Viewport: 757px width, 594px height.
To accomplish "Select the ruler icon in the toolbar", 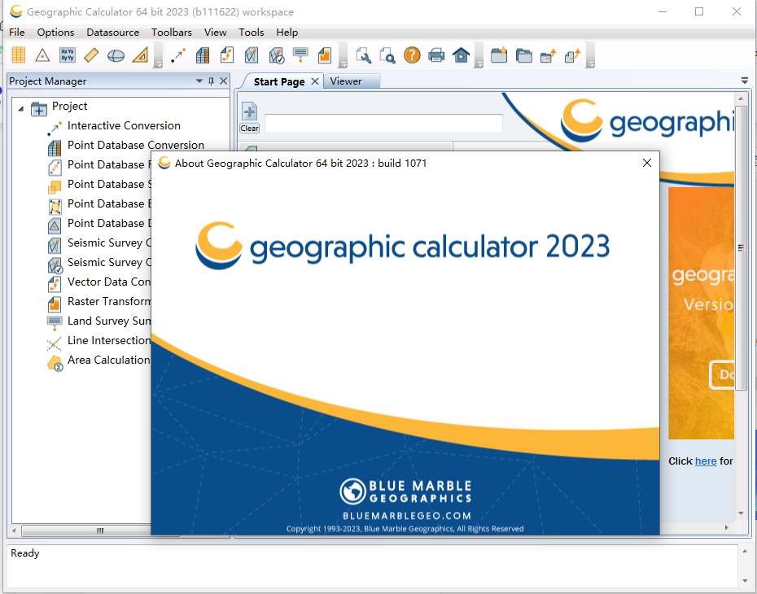I will (x=91, y=55).
